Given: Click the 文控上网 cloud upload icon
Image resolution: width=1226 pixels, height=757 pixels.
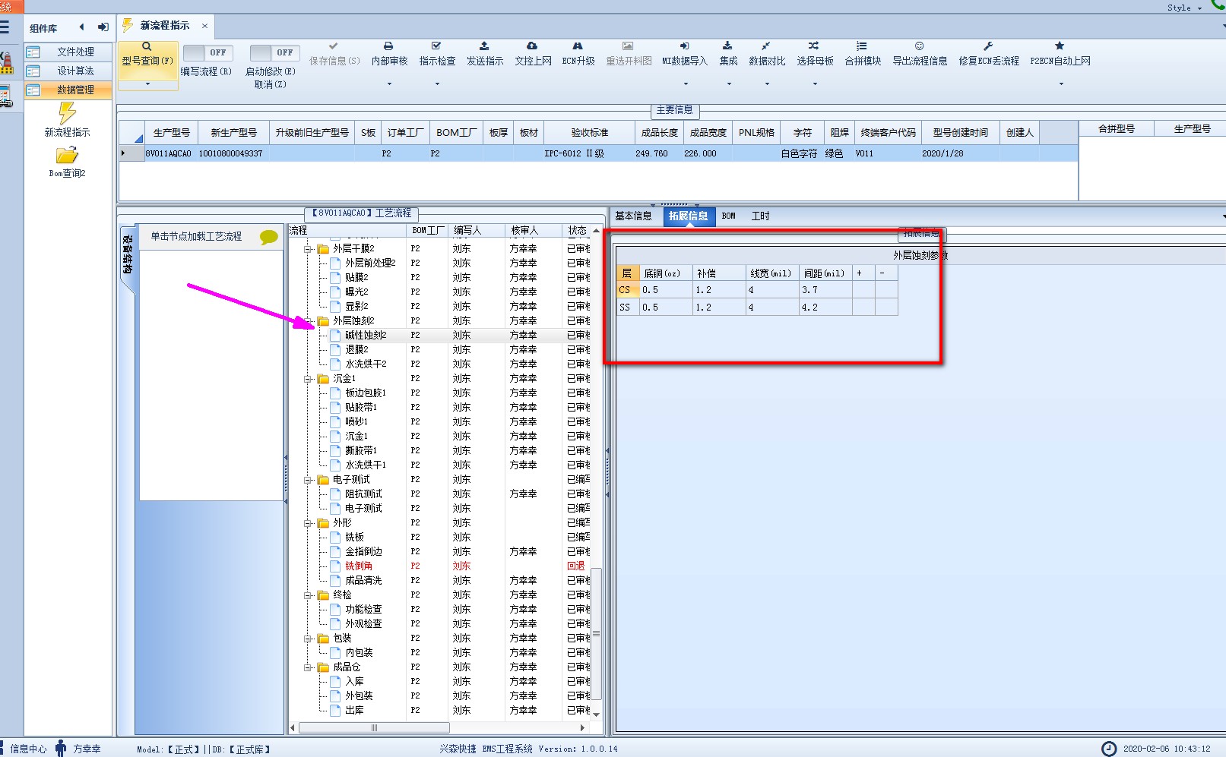Looking at the screenshot, I should (532, 46).
